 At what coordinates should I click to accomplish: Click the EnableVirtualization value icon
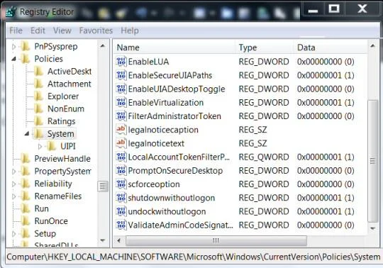121,103
